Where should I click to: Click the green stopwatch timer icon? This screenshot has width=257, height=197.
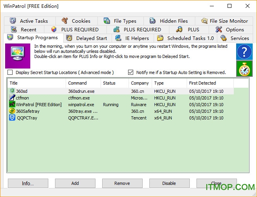[x=244, y=69]
